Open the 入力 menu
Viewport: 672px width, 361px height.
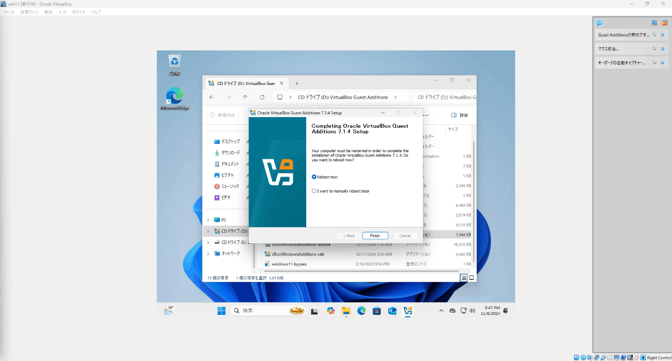click(62, 12)
